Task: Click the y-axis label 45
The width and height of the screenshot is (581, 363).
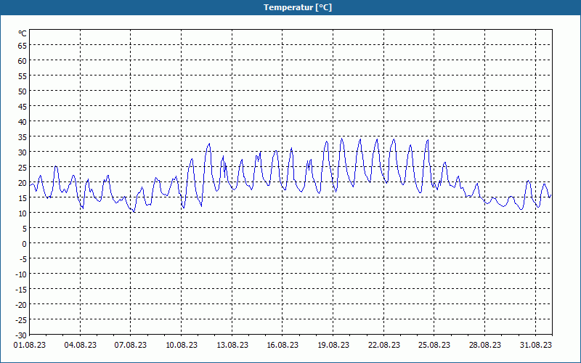Action: click(x=23, y=106)
